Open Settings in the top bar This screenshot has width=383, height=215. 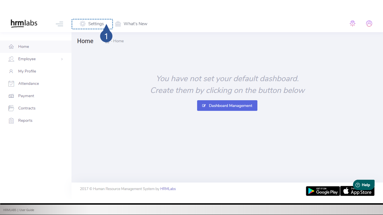point(92,24)
